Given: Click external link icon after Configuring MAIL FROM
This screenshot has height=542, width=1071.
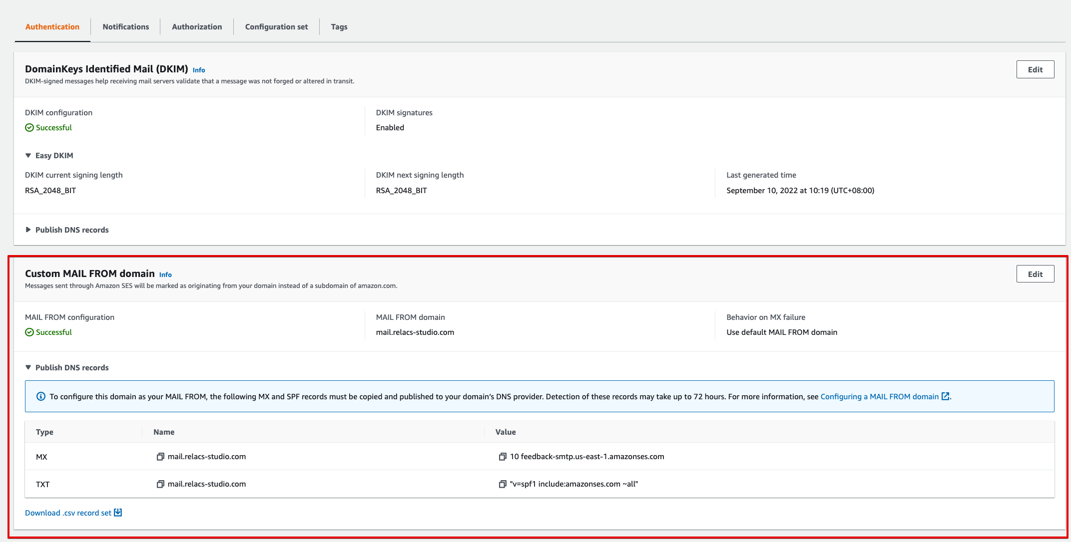Looking at the screenshot, I should pos(945,396).
